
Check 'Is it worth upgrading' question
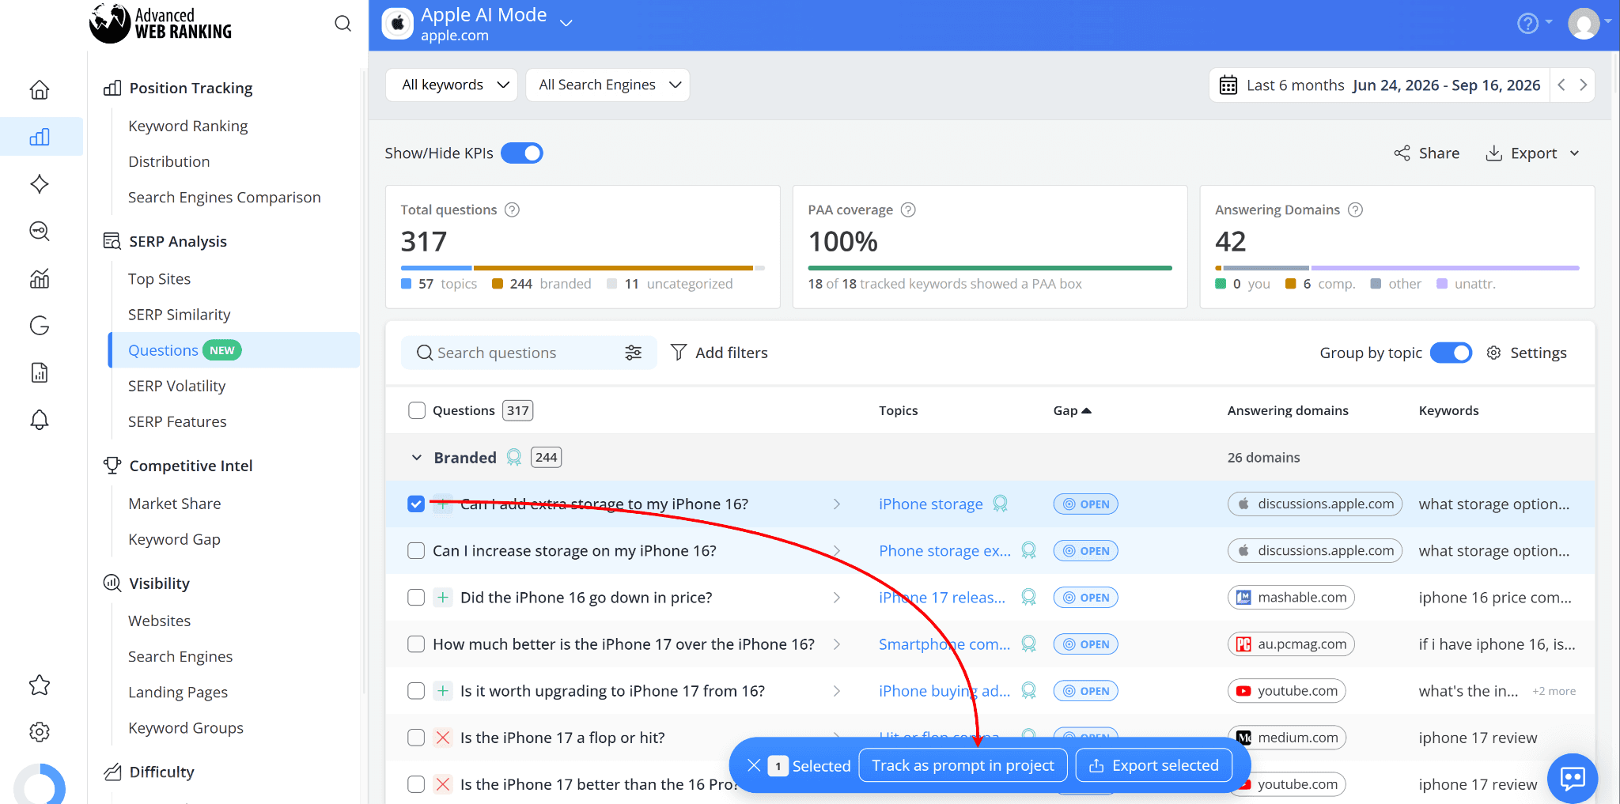[416, 690]
